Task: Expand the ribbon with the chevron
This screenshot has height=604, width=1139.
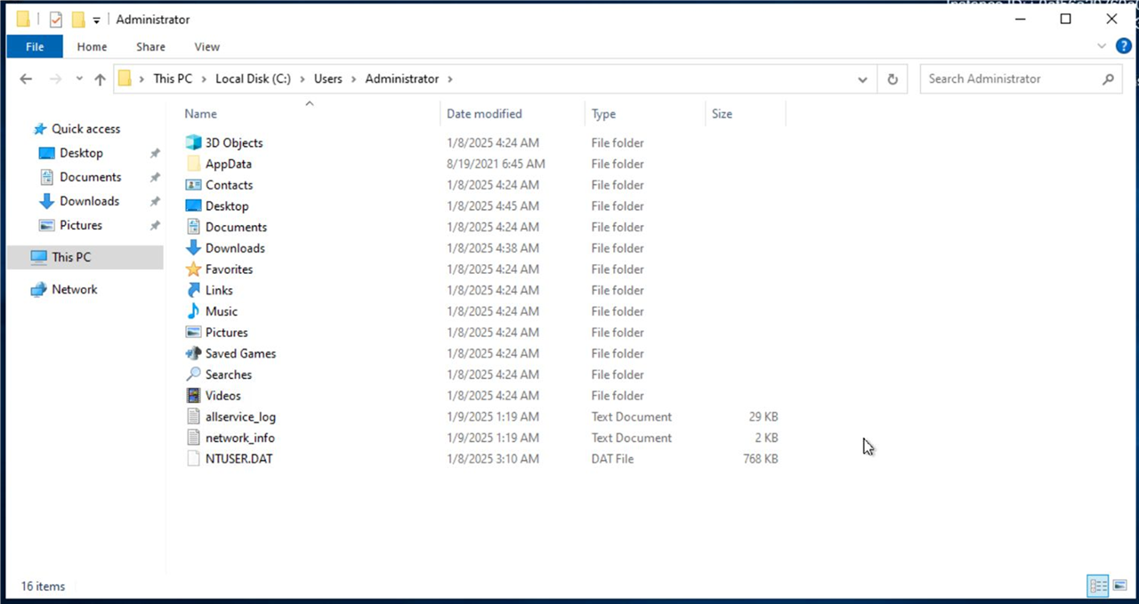Action: (1103, 46)
